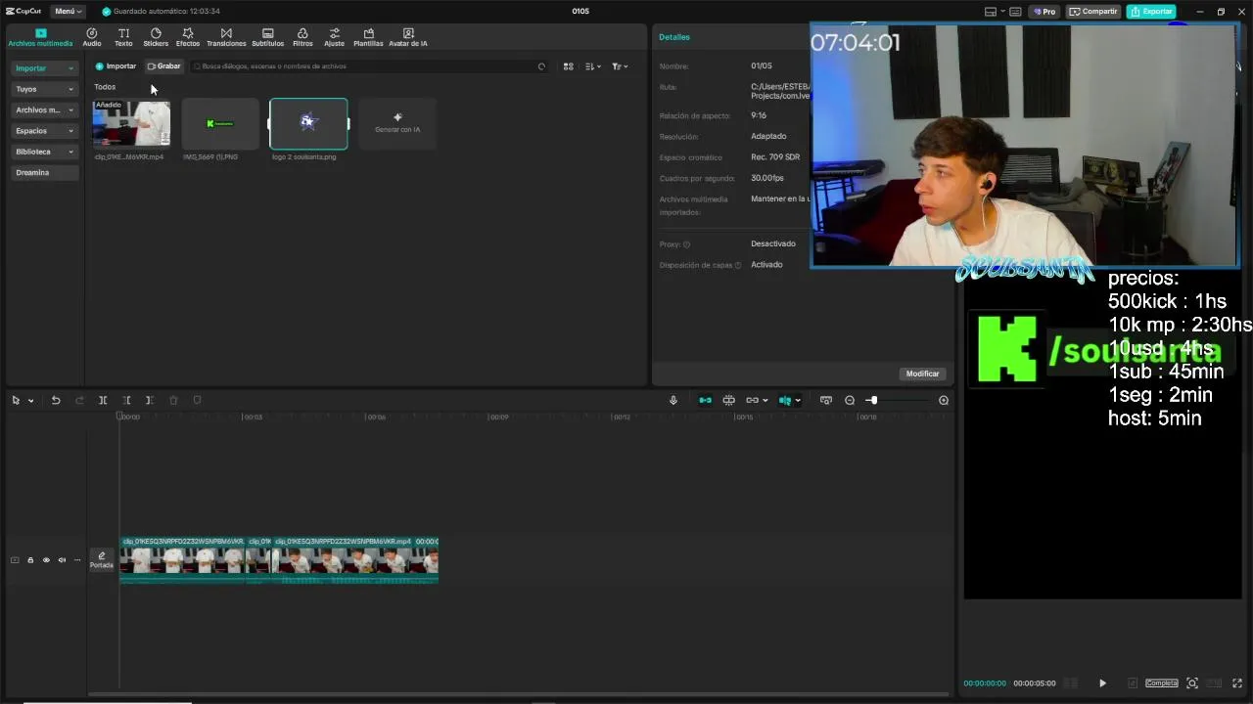Click the Grabar record button

point(163,66)
